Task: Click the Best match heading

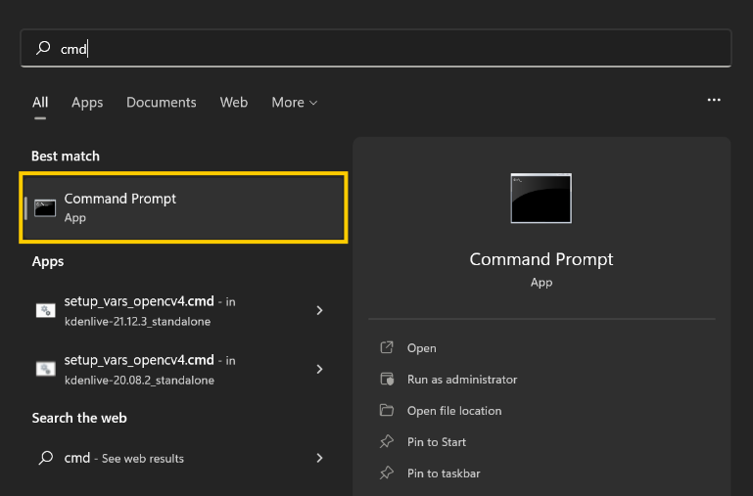Action: pos(66,157)
